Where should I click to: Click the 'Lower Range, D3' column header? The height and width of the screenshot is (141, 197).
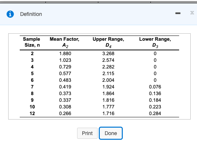pyautogui.click(x=155, y=43)
